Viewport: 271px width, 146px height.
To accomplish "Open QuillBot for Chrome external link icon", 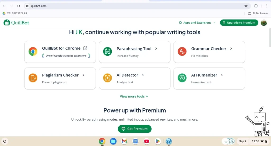I will (85, 48).
